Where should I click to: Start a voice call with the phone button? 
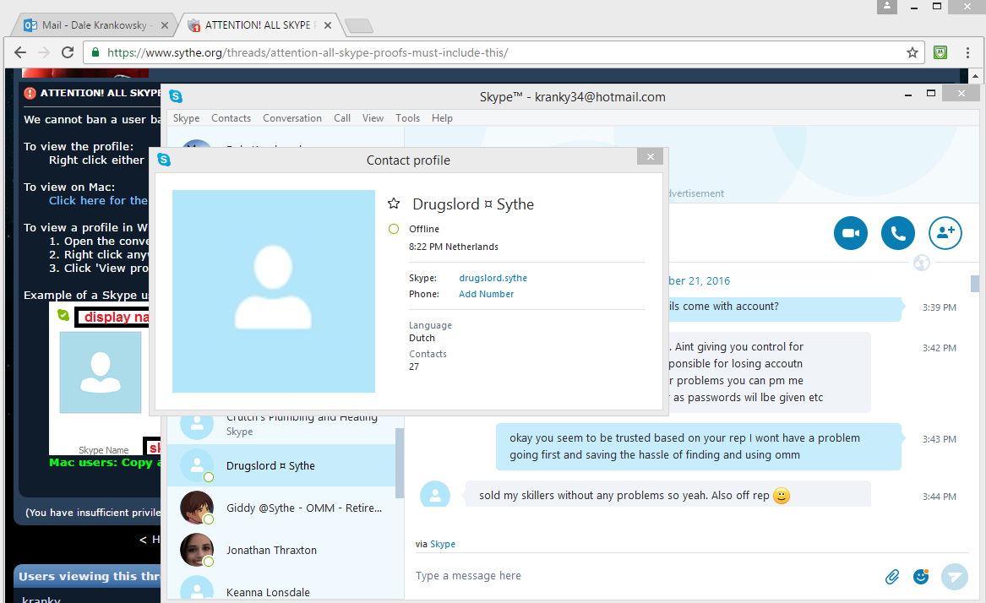(x=898, y=233)
